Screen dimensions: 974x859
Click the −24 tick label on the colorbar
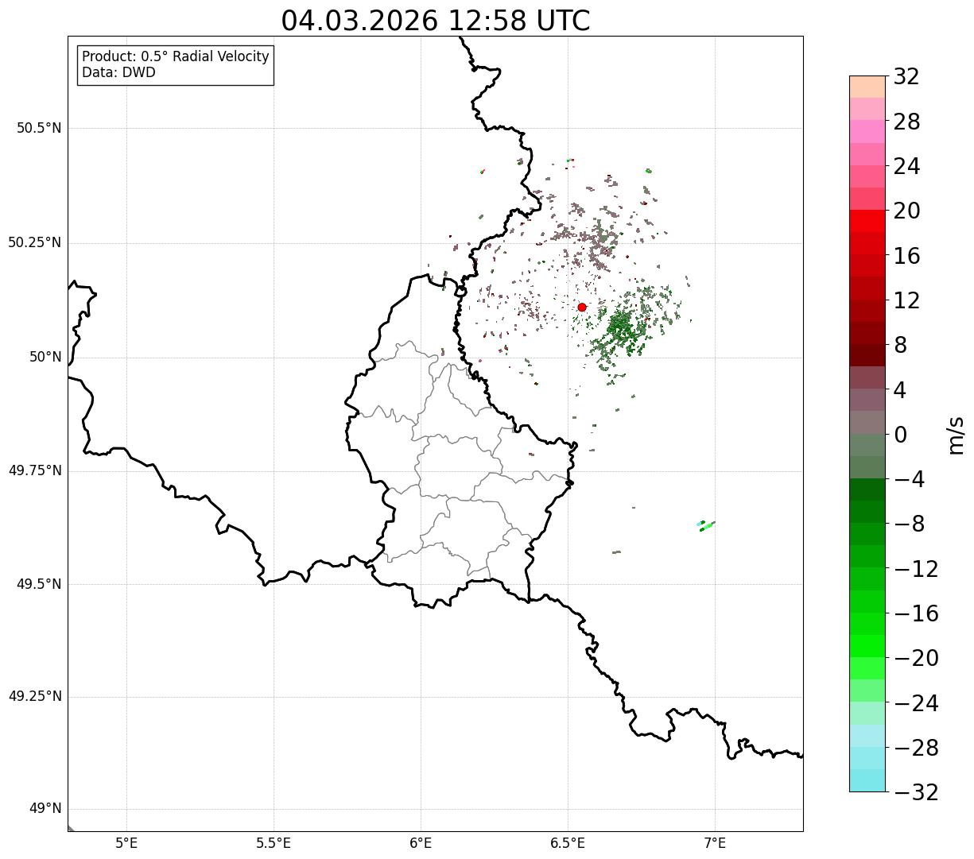coord(916,703)
